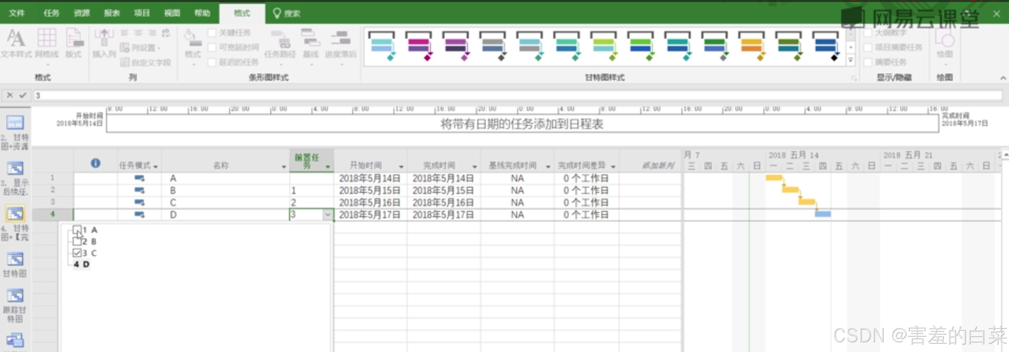Open 文本样式 text styles tool
The height and width of the screenshot is (352, 1009).
[16, 43]
